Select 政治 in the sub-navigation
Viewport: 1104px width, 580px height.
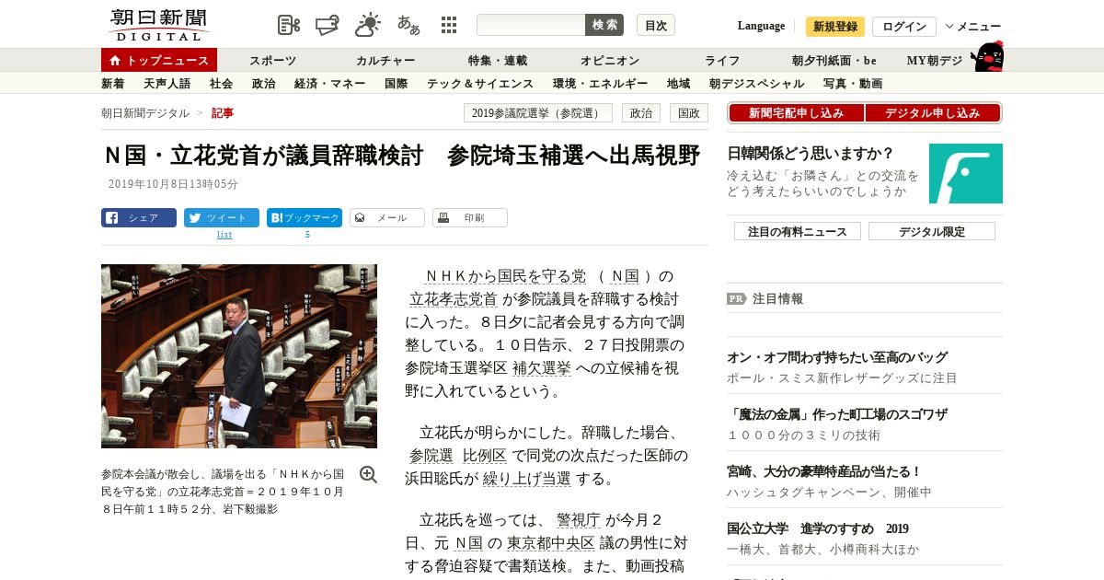263,84
